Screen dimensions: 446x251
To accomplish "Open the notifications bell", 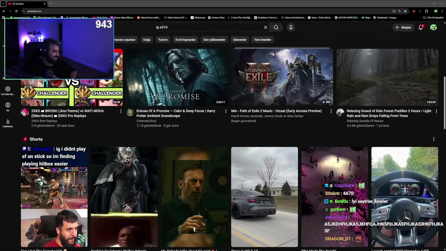I will click(x=421, y=27).
